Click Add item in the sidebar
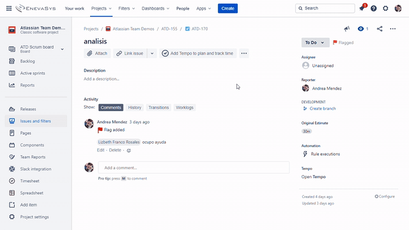The width and height of the screenshot is (409, 230). point(36,204)
